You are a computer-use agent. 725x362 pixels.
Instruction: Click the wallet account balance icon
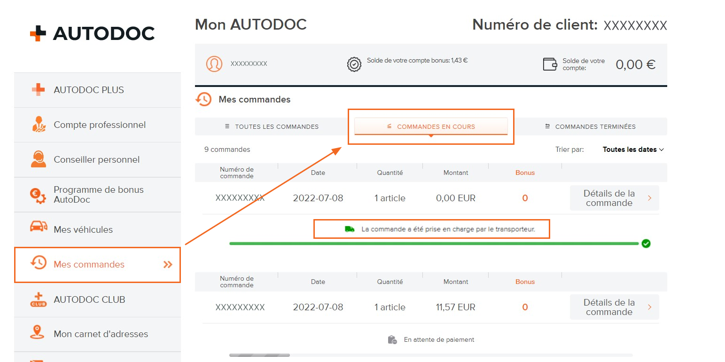[x=550, y=64]
